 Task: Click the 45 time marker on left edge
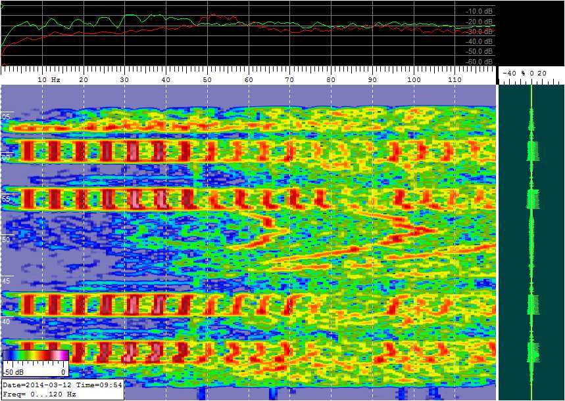click(6, 281)
